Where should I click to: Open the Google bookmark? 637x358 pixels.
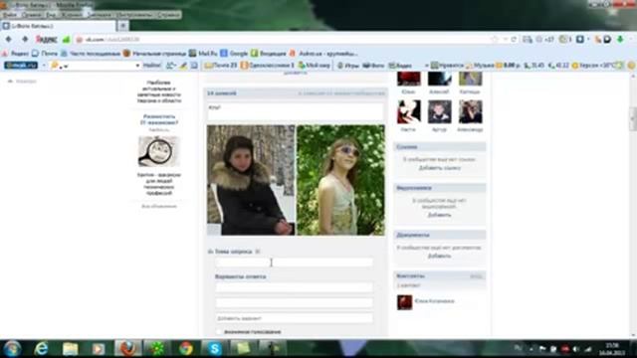[235, 53]
